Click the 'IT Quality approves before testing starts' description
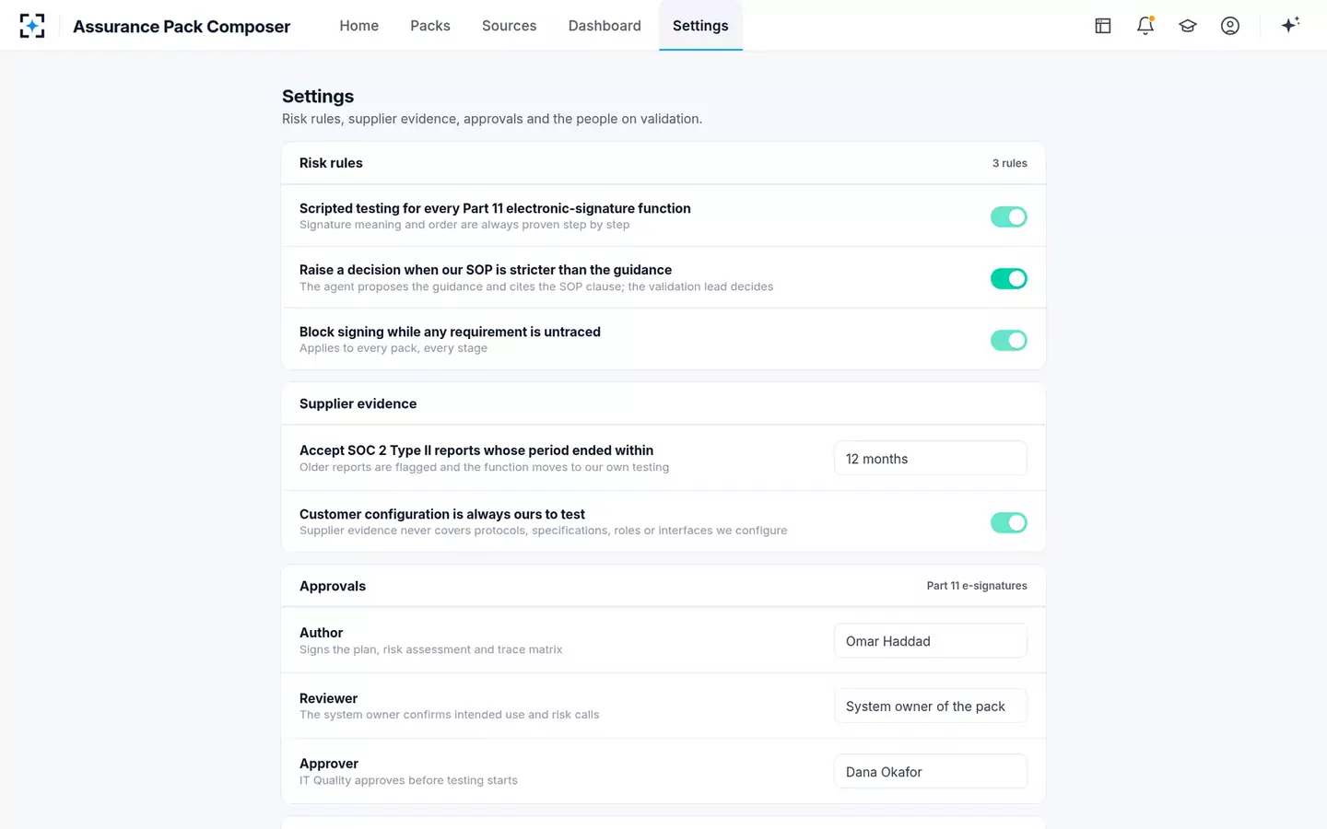Image resolution: width=1327 pixels, height=829 pixels. 408,780
